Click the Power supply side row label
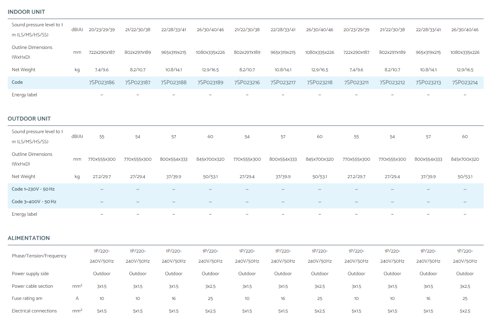The image size is (493, 327). click(30, 274)
